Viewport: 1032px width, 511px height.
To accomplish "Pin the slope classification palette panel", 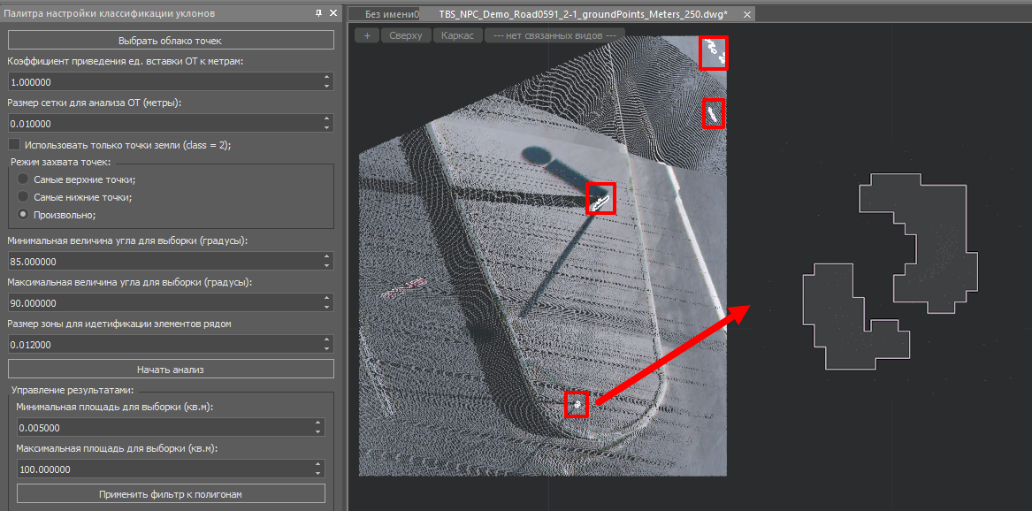I will 319,13.
